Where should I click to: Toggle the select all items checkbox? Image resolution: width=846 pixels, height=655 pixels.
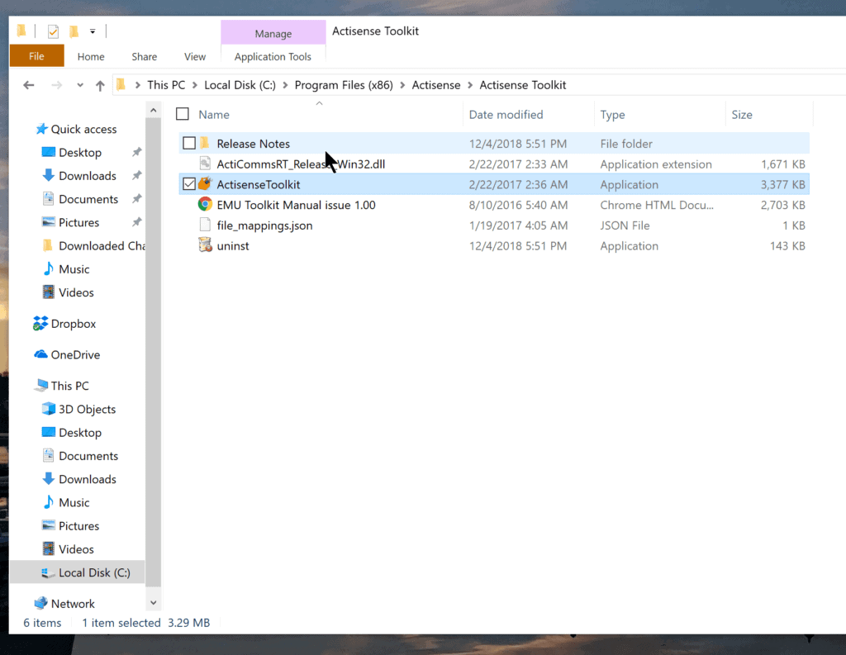click(x=183, y=114)
